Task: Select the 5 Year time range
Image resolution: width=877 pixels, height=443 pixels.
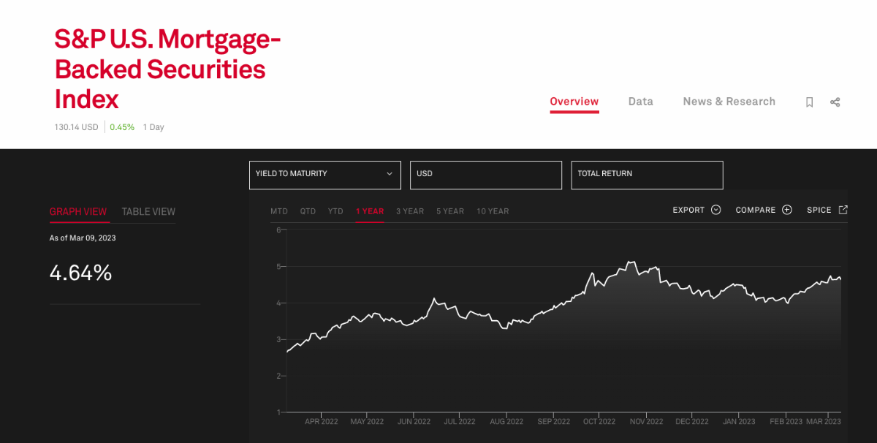Action: coord(450,211)
